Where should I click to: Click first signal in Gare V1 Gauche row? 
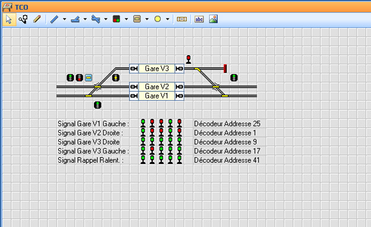[x=143, y=124]
